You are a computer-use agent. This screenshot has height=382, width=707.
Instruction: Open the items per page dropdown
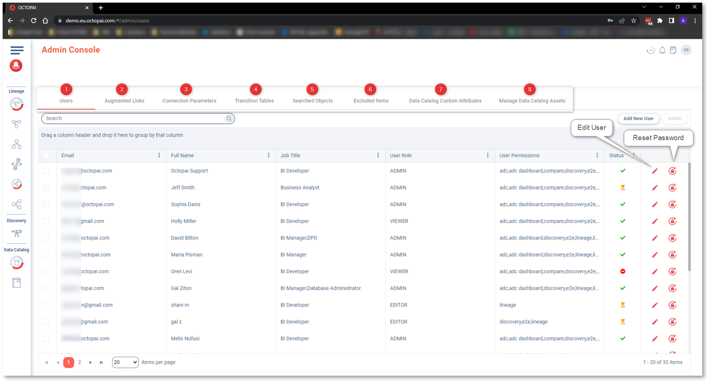125,362
